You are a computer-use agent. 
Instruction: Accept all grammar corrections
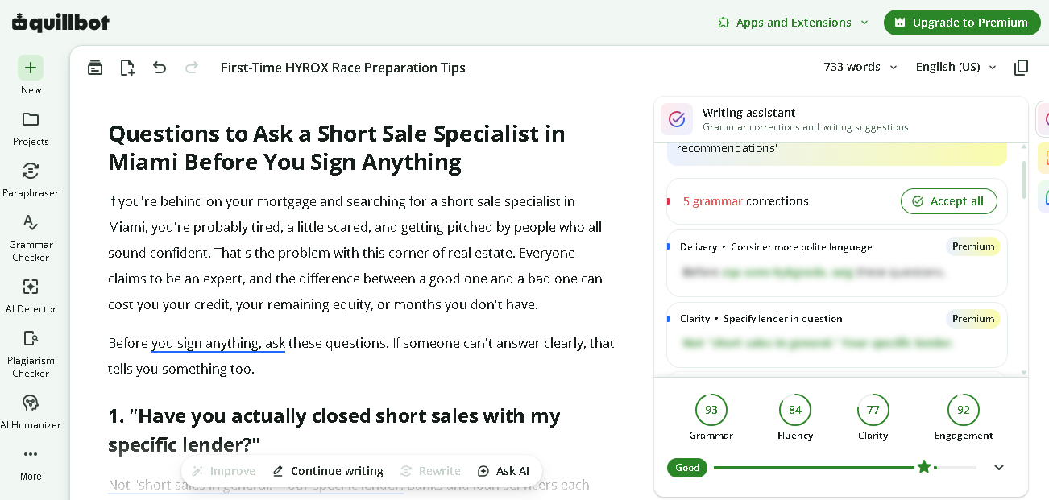pos(948,201)
